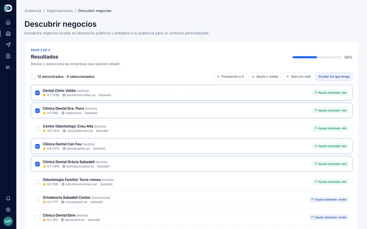Open the MP user avatar
Viewport: 367px width, 229px height.
pyautogui.click(x=8, y=221)
